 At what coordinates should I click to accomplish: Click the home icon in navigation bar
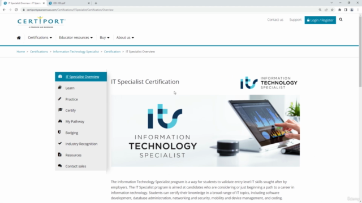pos(19,38)
